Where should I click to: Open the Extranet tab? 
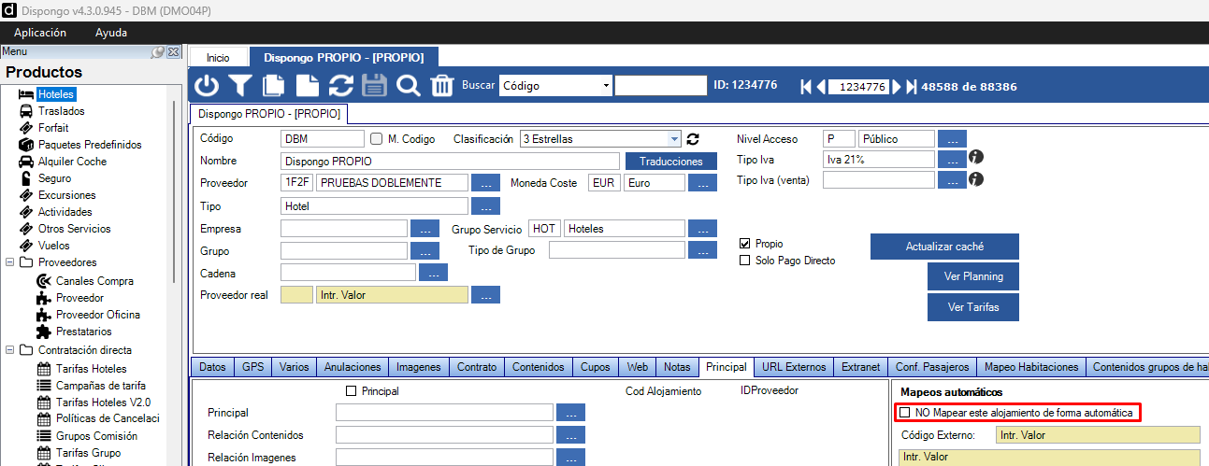tap(860, 367)
